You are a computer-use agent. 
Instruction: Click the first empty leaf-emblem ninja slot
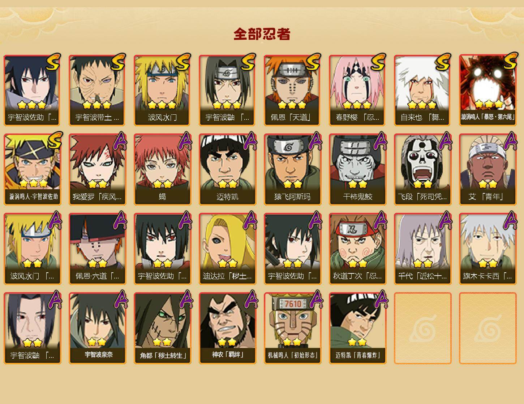(x=422, y=328)
